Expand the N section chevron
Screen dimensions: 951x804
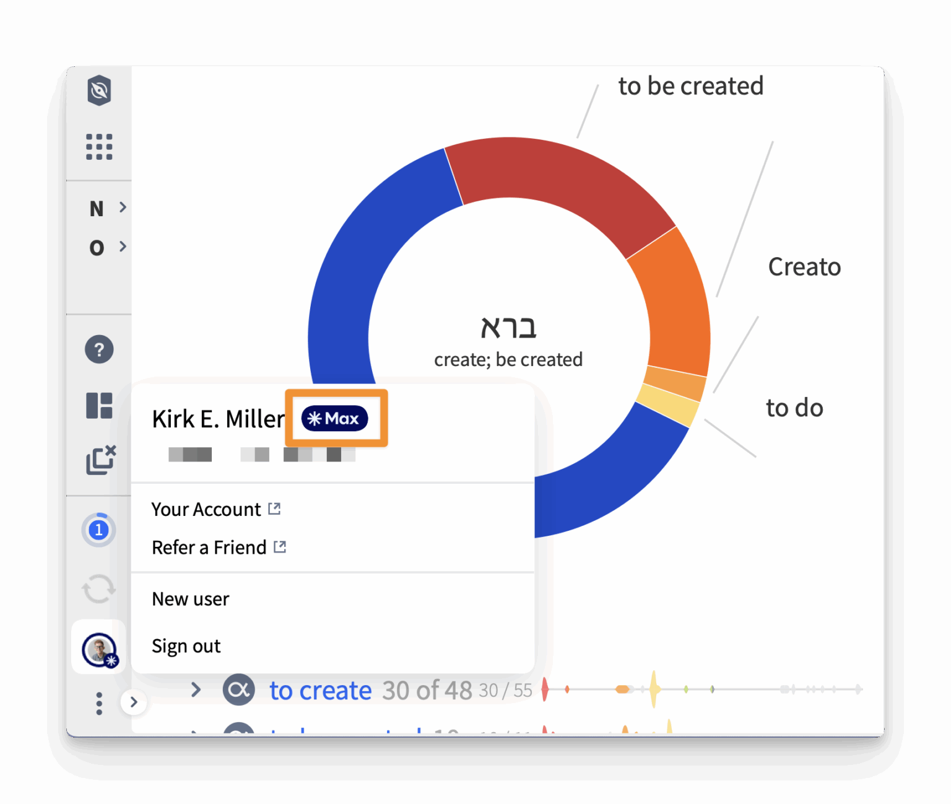pyautogui.click(x=123, y=208)
